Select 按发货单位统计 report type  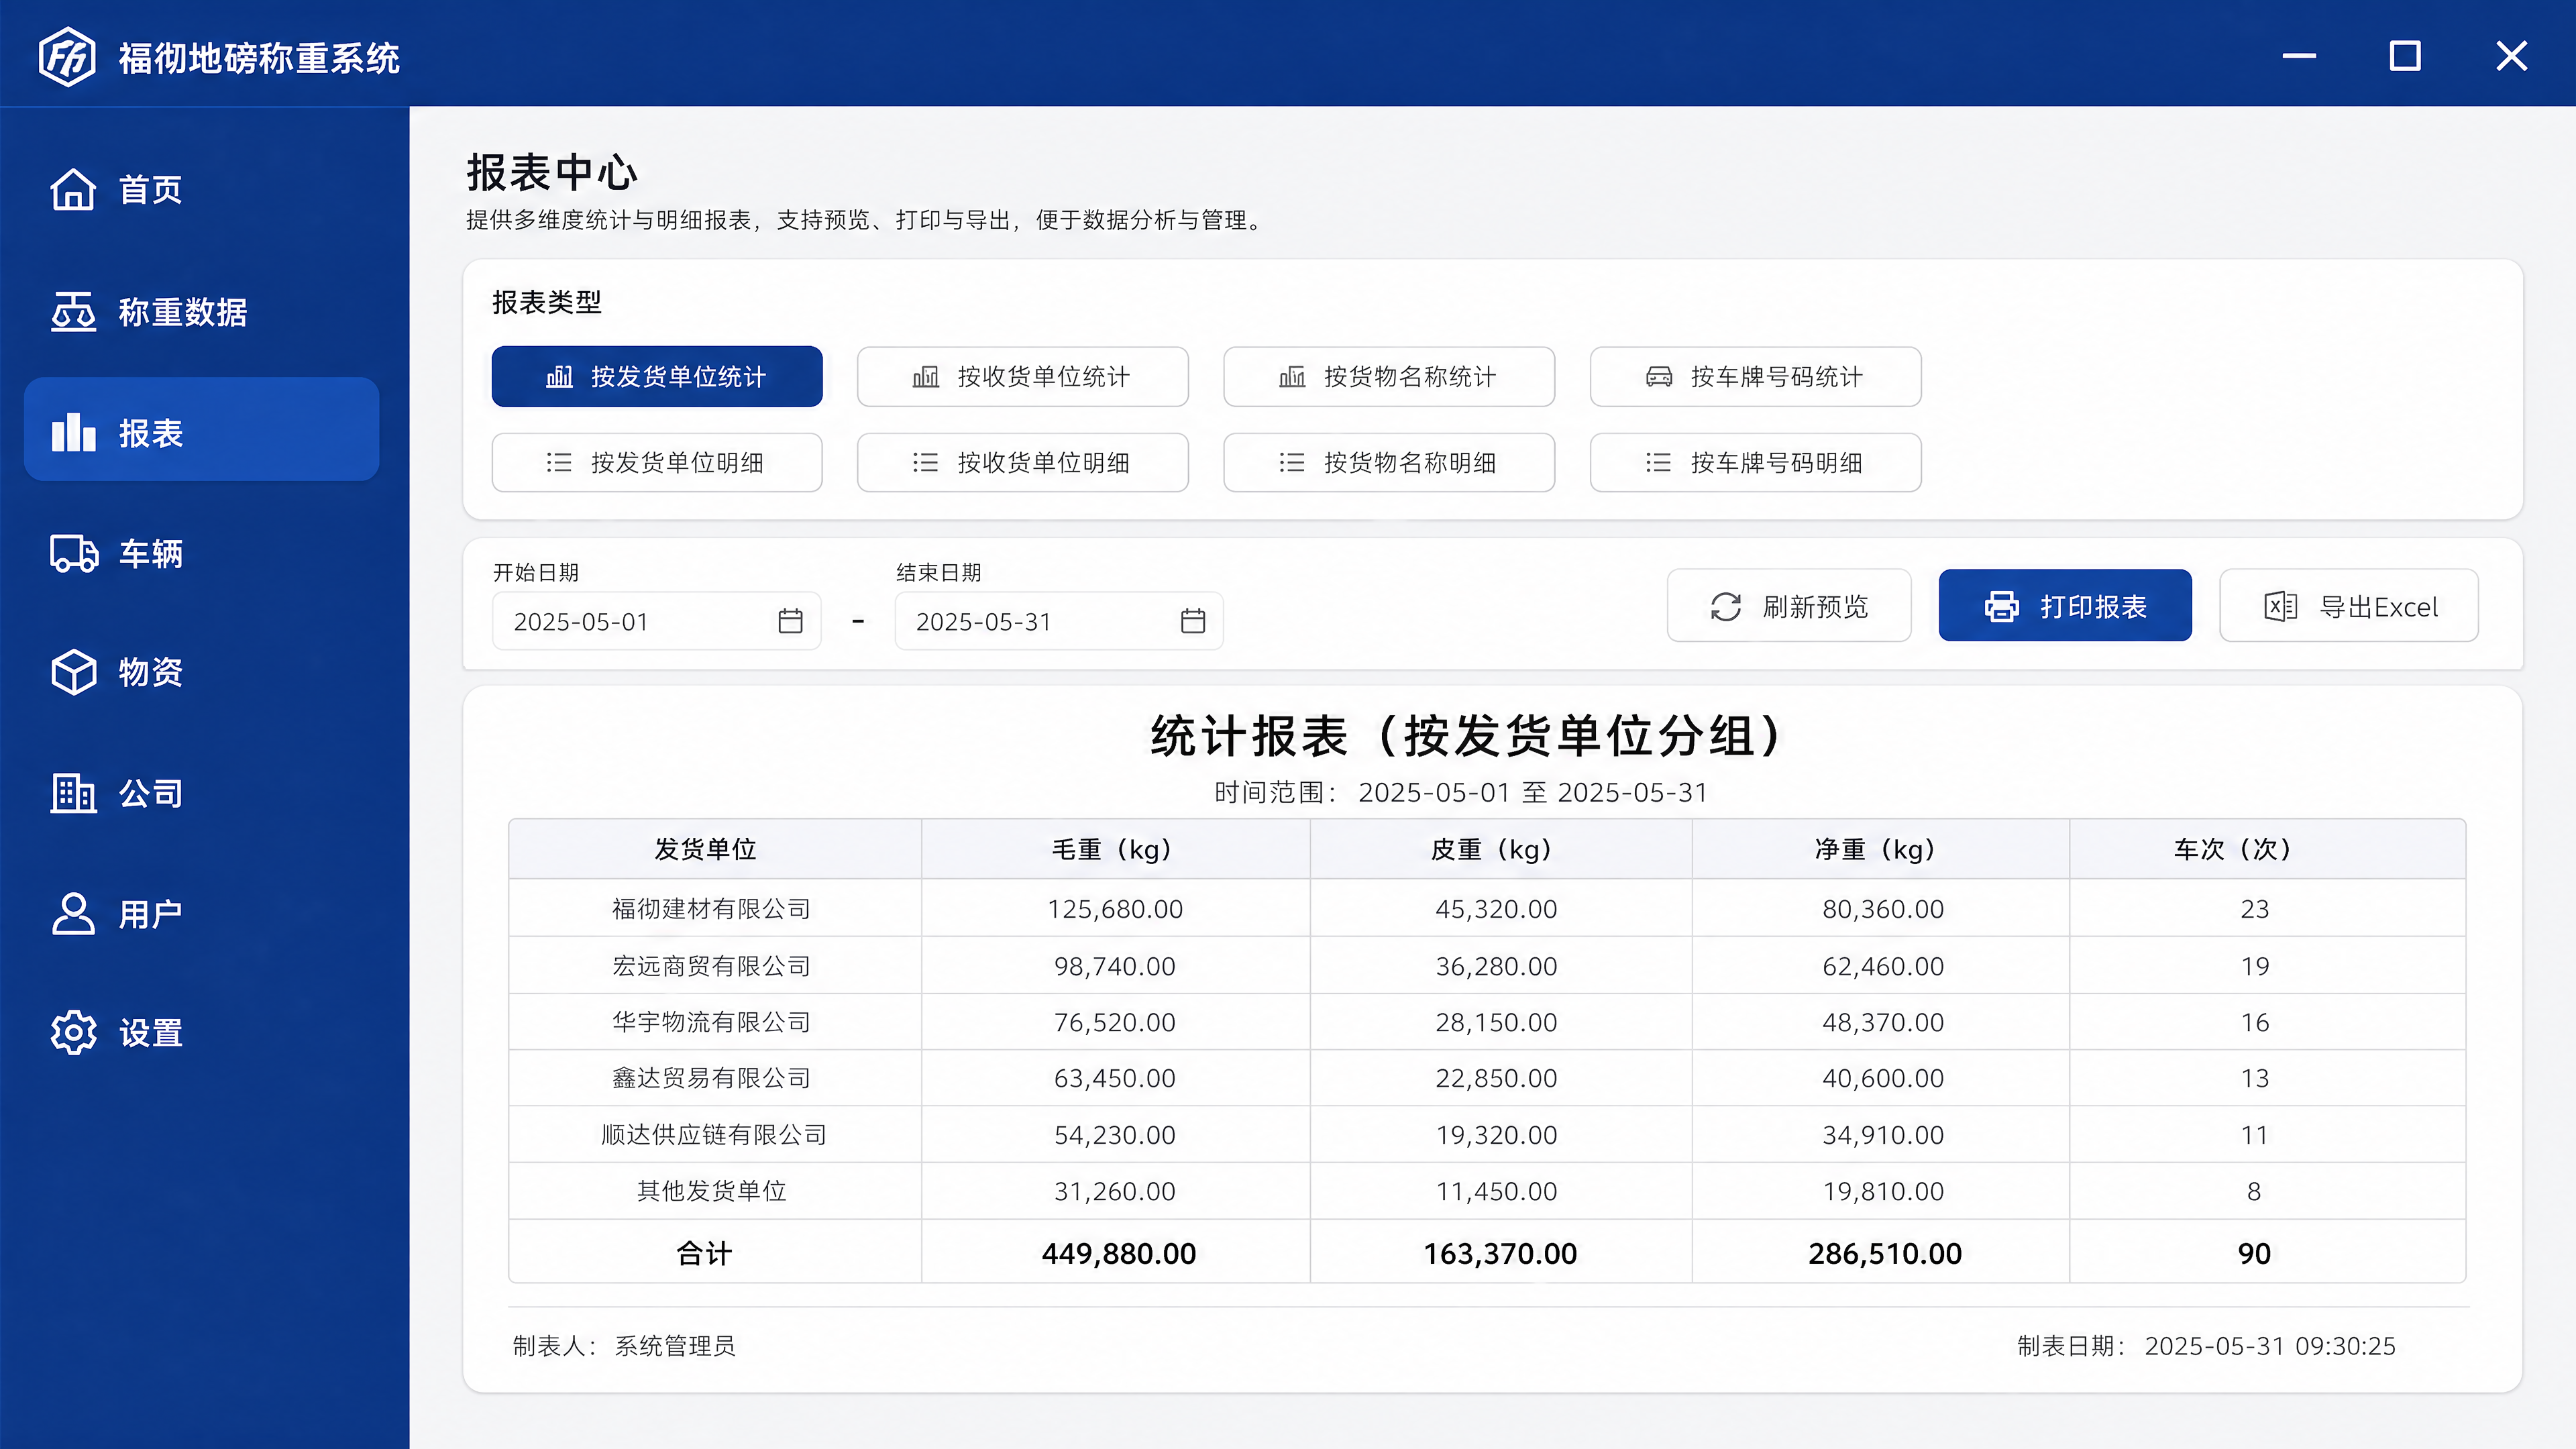coord(657,377)
